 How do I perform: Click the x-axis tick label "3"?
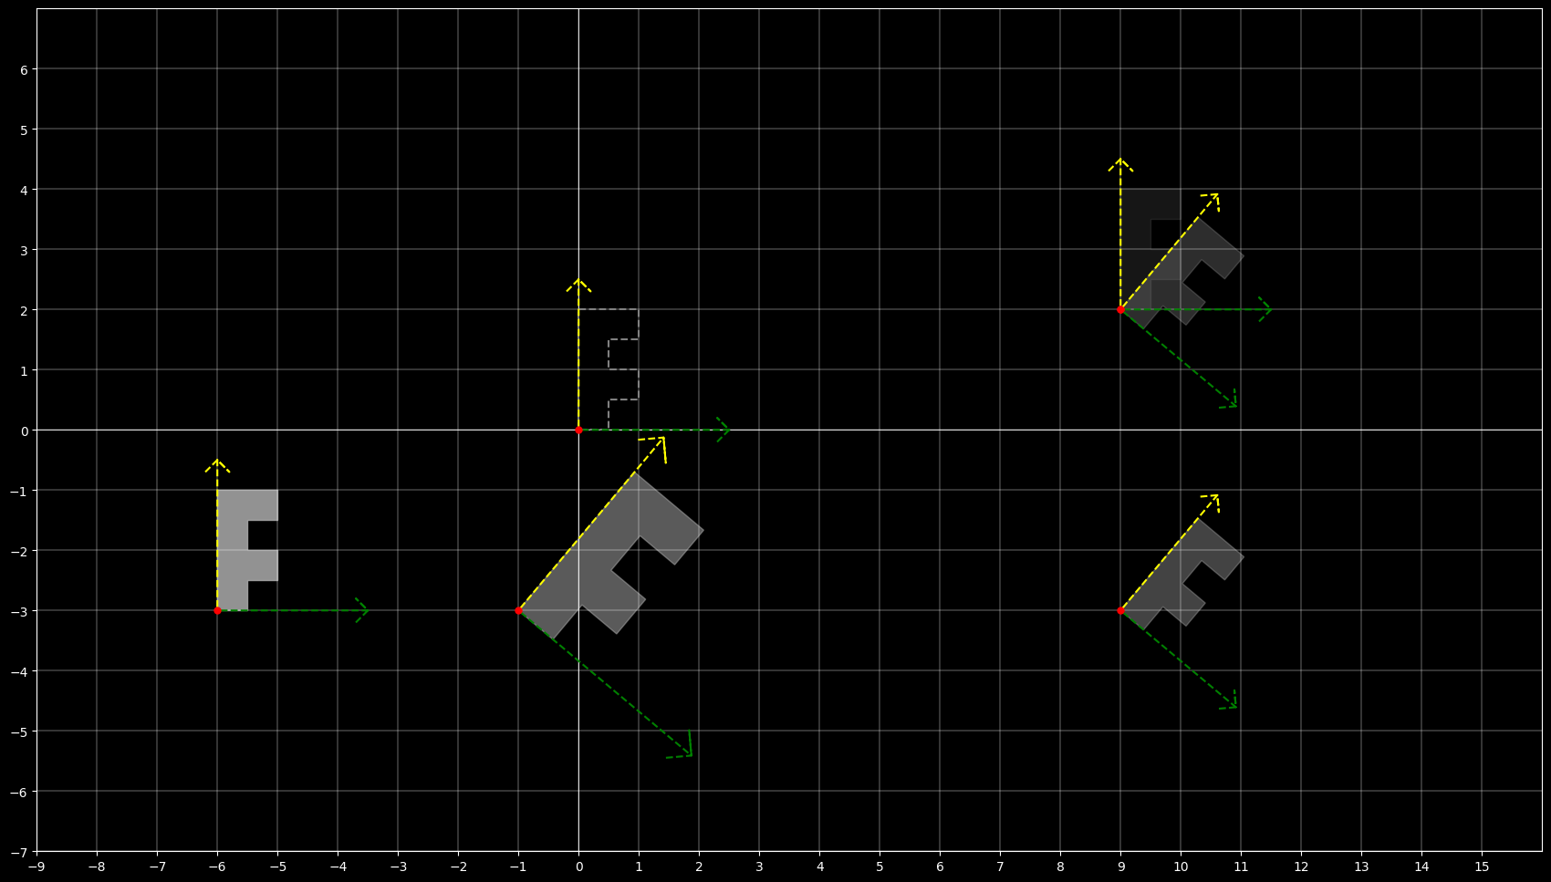pyautogui.click(x=759, y=866)
